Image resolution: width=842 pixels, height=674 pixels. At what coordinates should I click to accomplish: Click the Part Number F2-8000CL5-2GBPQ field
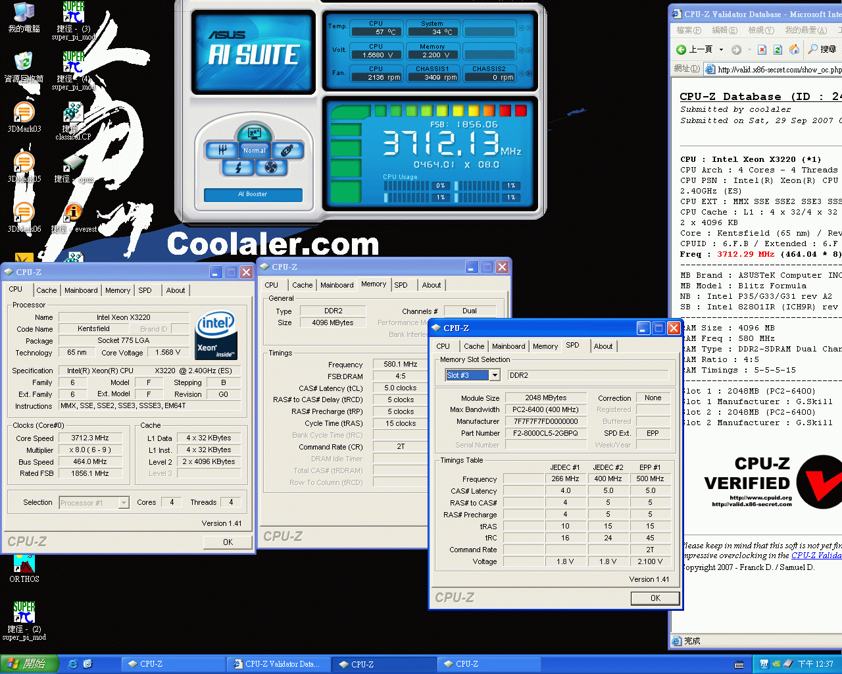tap(545, 433)
